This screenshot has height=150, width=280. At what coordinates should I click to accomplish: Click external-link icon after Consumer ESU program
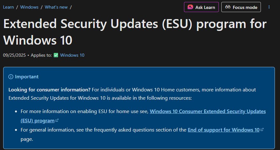[57, 121]
